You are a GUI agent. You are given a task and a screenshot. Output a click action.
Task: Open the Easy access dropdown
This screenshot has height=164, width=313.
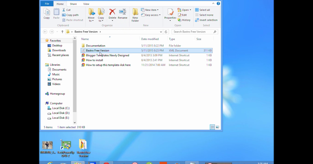(x=151, y=15)
